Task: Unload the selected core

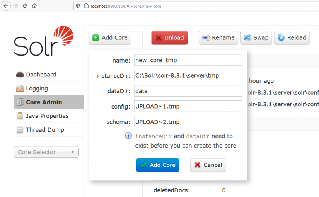Action: coord(169,37)
